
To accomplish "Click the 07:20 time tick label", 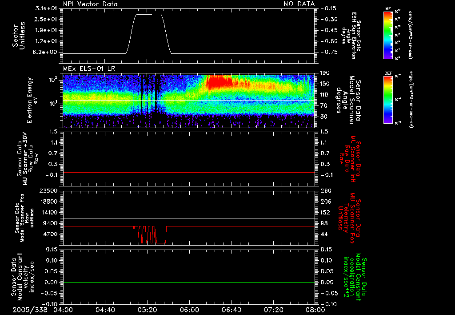I will 273,310.
